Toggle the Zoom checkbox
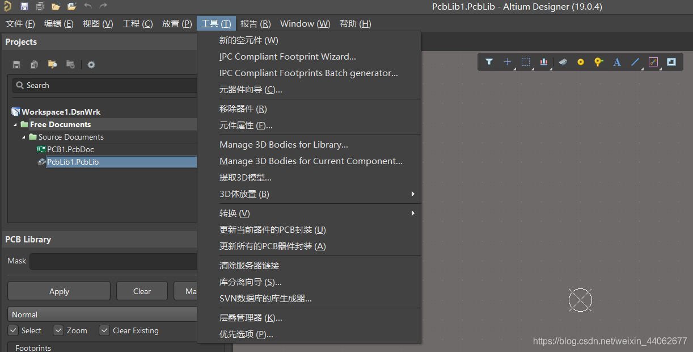693x352 pixels. (58, 330)
